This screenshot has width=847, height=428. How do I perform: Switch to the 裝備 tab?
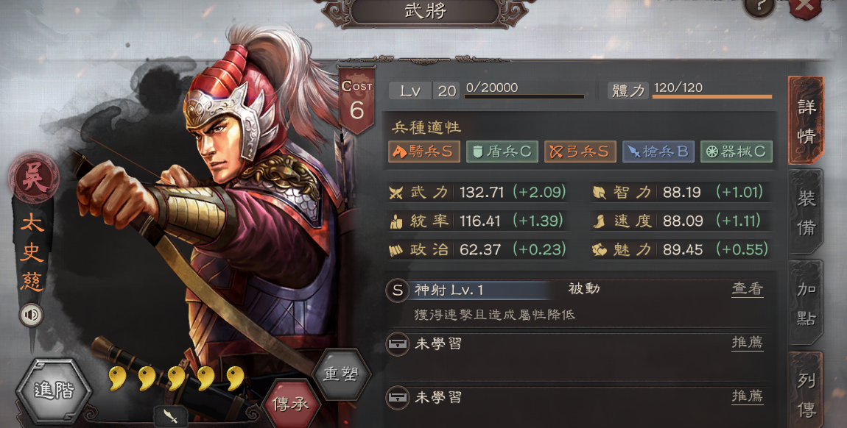[806, 212]
